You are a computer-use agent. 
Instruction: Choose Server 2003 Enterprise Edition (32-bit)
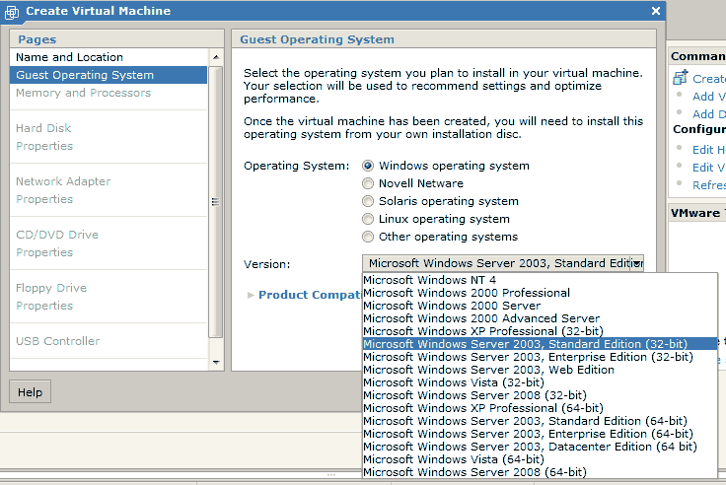(x=540, y=357)
